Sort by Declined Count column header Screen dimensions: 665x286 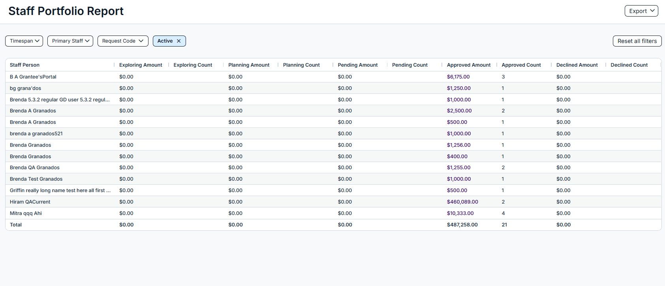[x=629, y=65]
